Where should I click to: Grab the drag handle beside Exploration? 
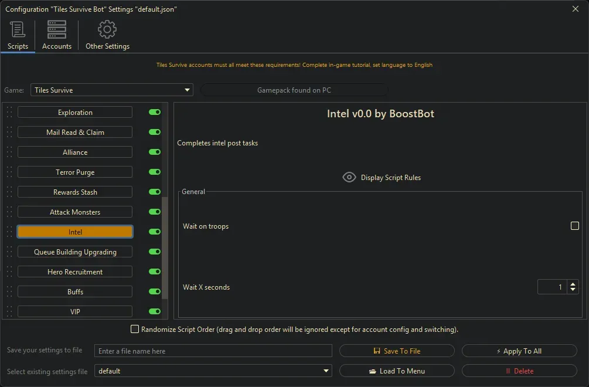(9, 113)
